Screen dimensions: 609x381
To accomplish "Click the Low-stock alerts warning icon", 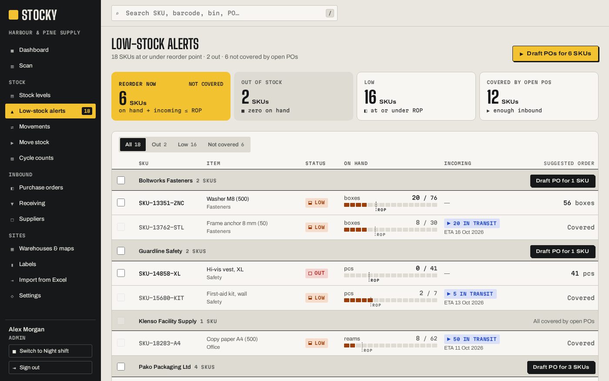I will pyautogui.click(x=12, y=111).
